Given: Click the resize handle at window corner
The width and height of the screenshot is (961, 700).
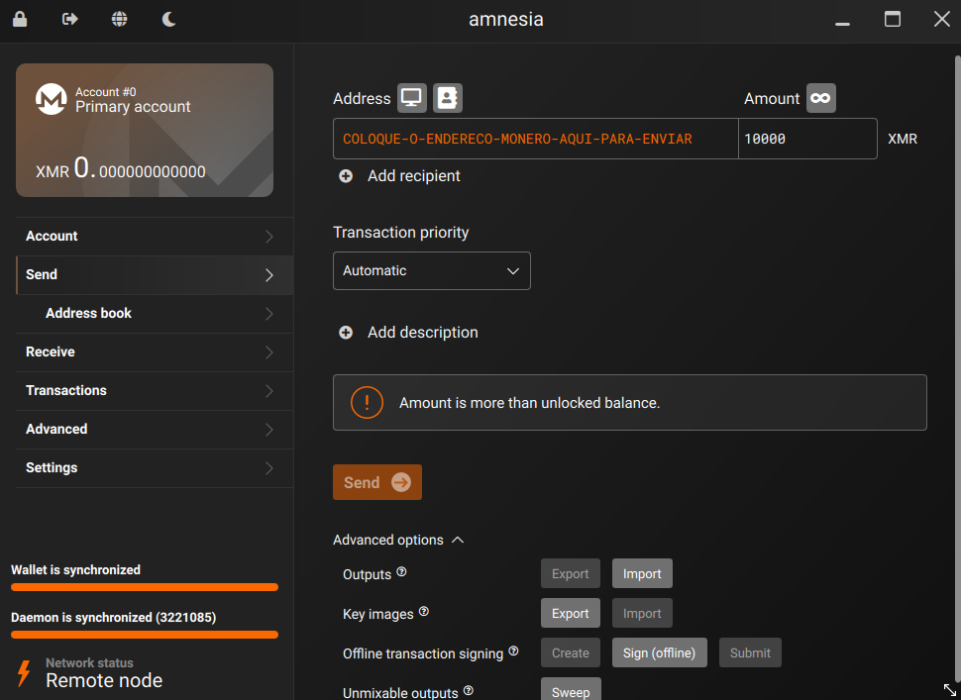Looking at the screenshot, I should [949, 689].
